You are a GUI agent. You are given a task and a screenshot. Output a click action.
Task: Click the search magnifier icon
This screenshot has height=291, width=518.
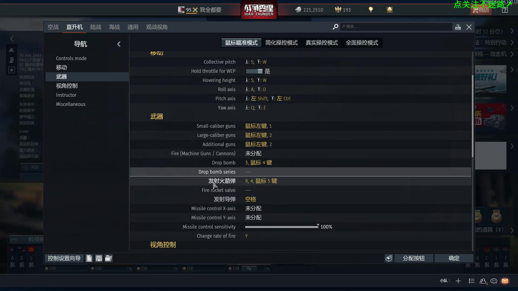coord(335,27)
